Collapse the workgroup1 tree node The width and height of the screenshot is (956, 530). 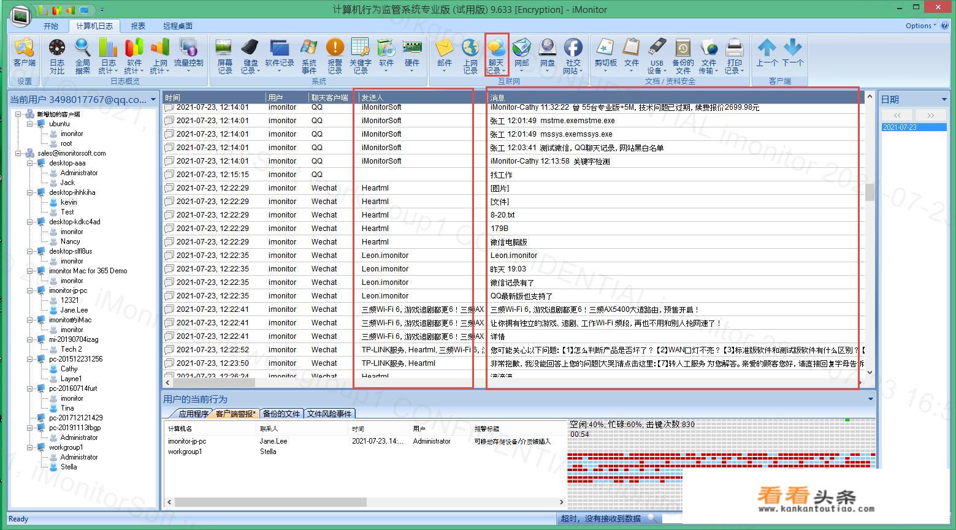30,447
